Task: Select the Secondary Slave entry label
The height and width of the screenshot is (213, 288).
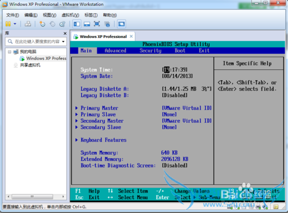Action: (x=101, y=127)
